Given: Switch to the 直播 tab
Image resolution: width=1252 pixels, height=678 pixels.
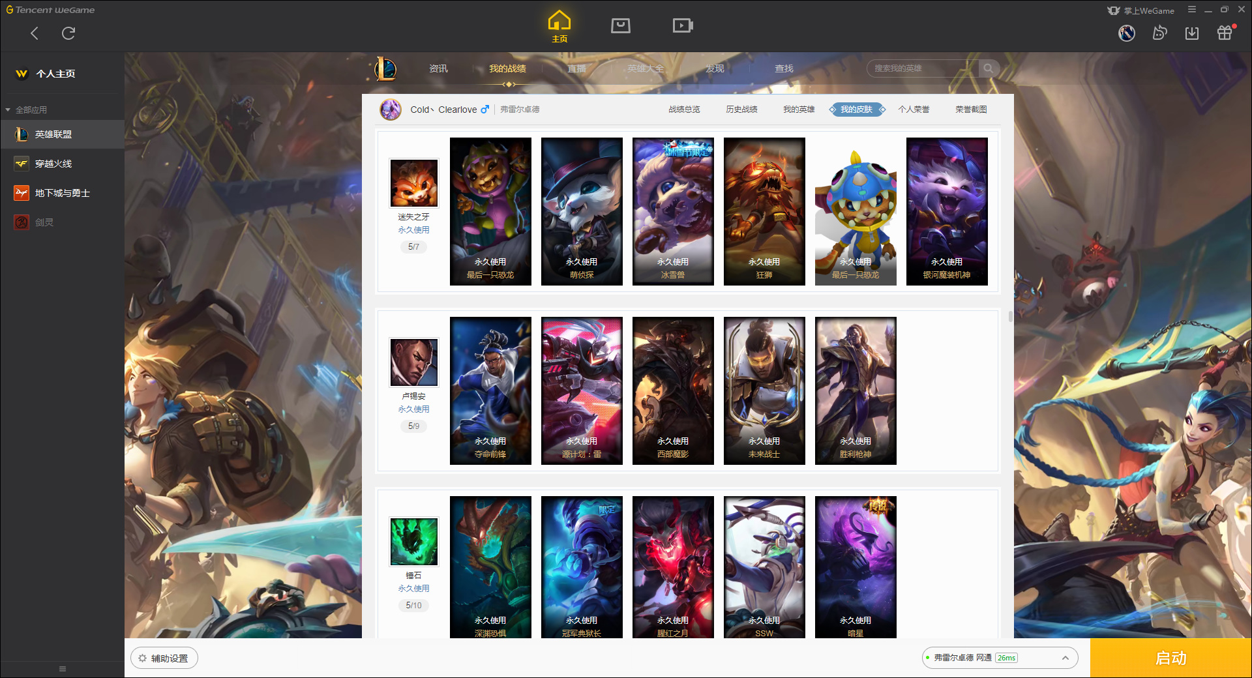Looking at the screenshot, I should coord(576,68).
